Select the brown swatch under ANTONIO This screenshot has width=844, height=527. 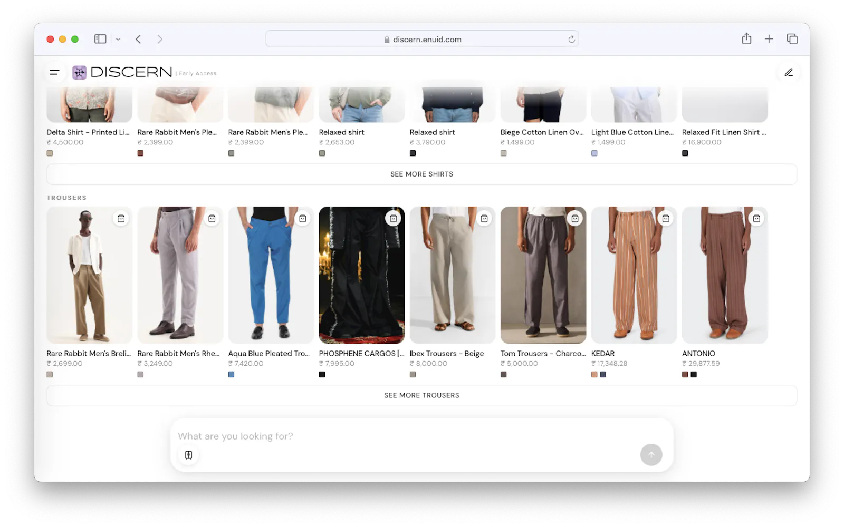coord(685,375)
